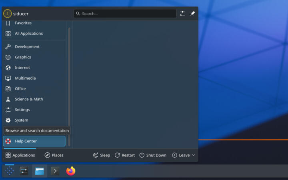The image size is (288, 180).
Task: Open file manager from taskbar
Action: 40,171
